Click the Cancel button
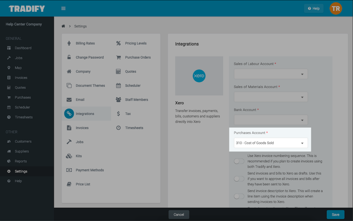The width and height of the screenshot is (353, 221). point(179,215)
